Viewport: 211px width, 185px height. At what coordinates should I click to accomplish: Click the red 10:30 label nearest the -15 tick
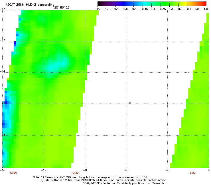[x=13, y=173]
